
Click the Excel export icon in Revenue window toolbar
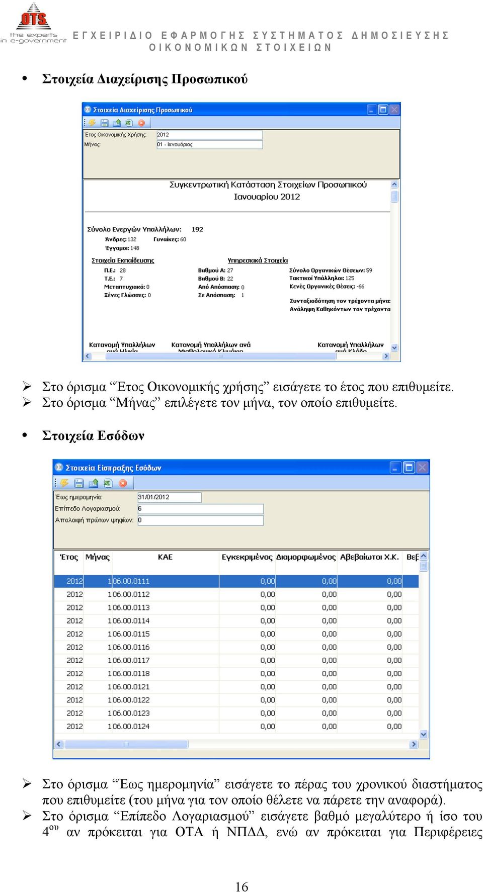pos(107,483)
